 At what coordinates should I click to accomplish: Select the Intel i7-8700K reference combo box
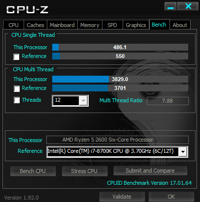point(117,152)
